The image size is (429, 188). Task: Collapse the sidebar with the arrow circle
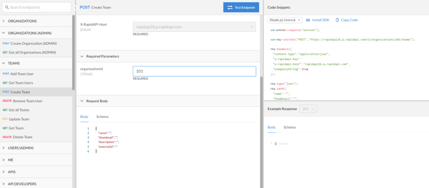76,8
